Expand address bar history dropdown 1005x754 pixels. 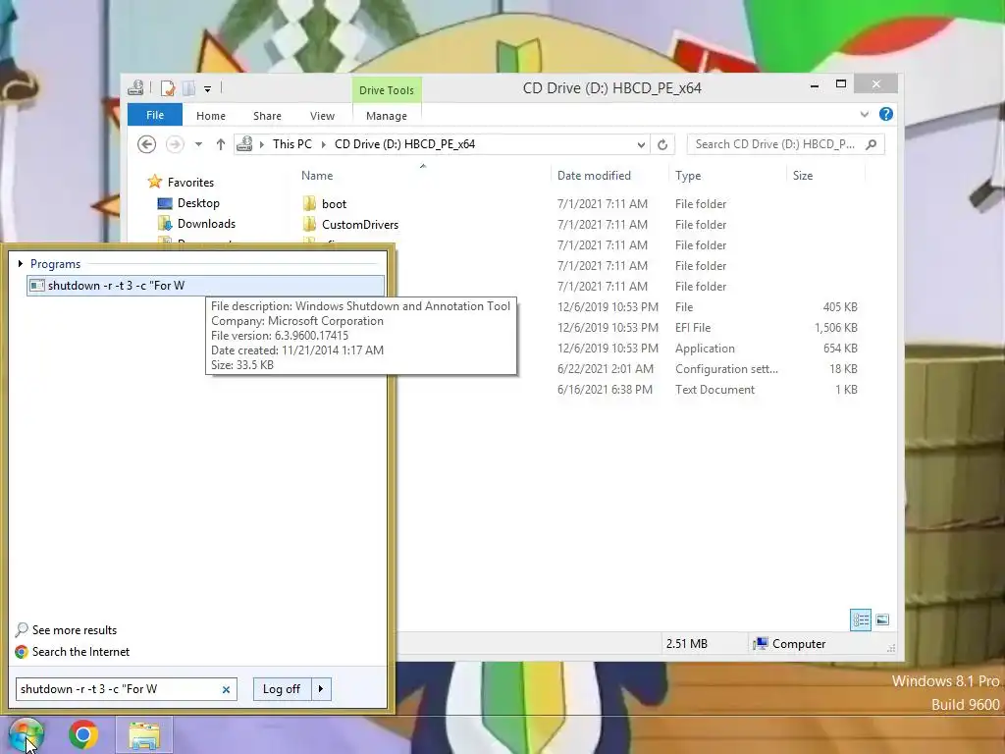tap(641, 144)
